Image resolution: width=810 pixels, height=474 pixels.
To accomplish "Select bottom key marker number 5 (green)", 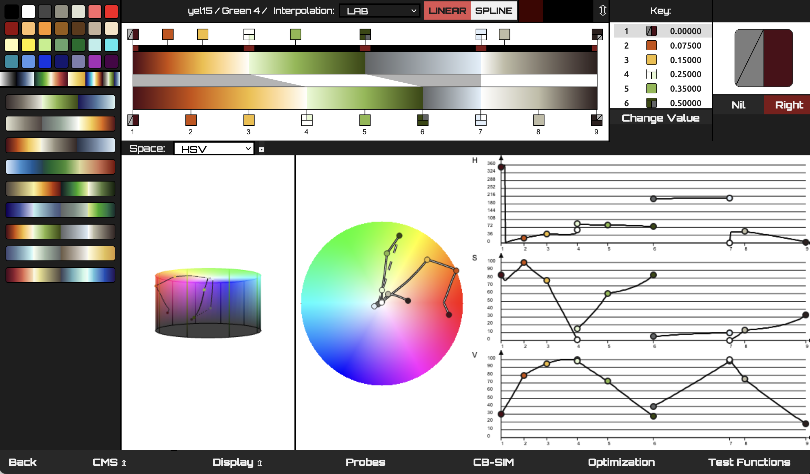I will click(365, 120).
